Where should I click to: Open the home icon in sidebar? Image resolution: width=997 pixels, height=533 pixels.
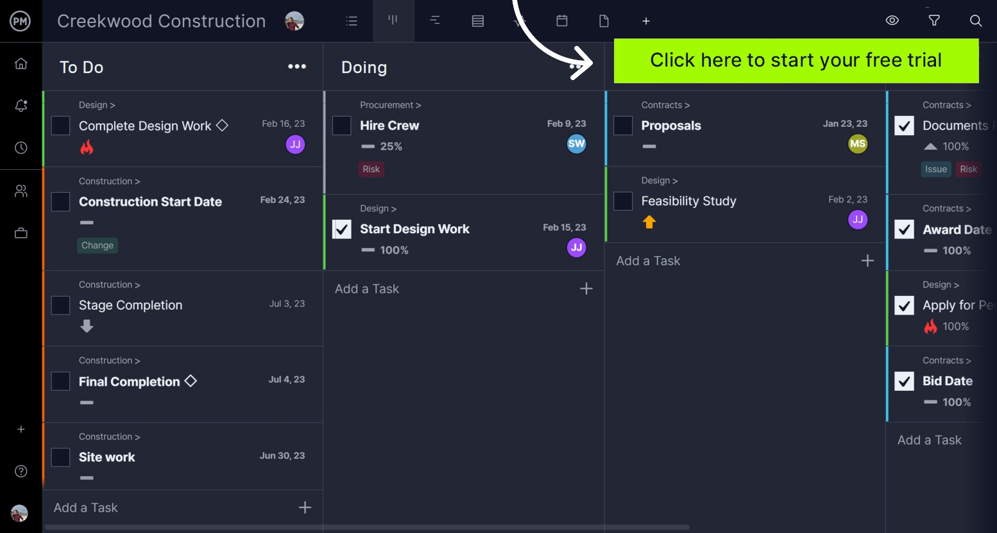point(21,63)
